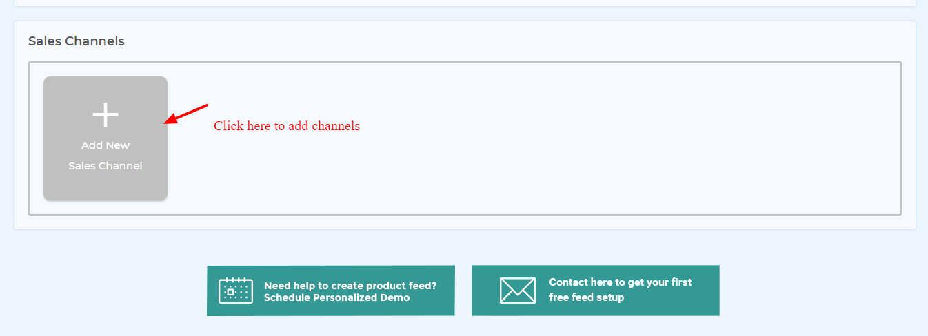928x336 pixels.
Task: Open the 'Contact here to get your first' banner
Action: point(596,291)
